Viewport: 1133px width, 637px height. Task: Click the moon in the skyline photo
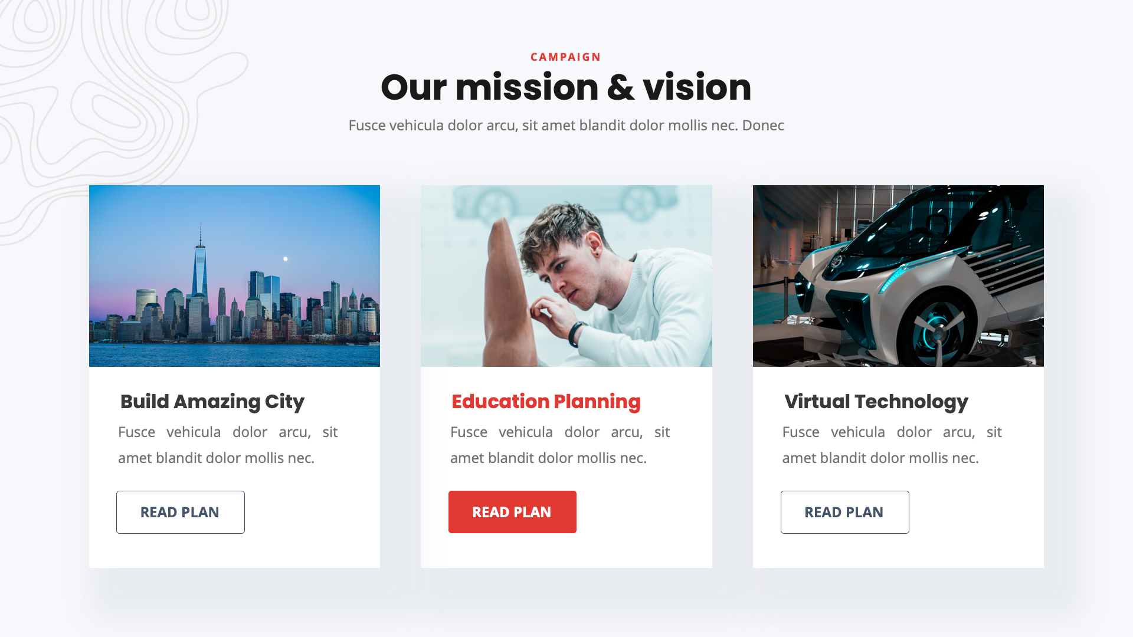pos(286,259)
